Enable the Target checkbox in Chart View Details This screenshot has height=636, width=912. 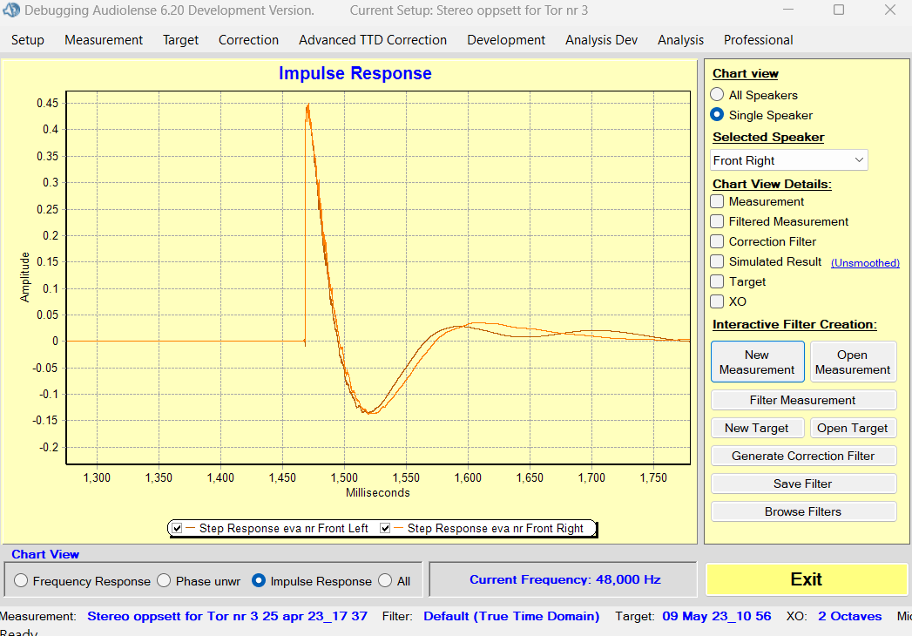[717, 281]
